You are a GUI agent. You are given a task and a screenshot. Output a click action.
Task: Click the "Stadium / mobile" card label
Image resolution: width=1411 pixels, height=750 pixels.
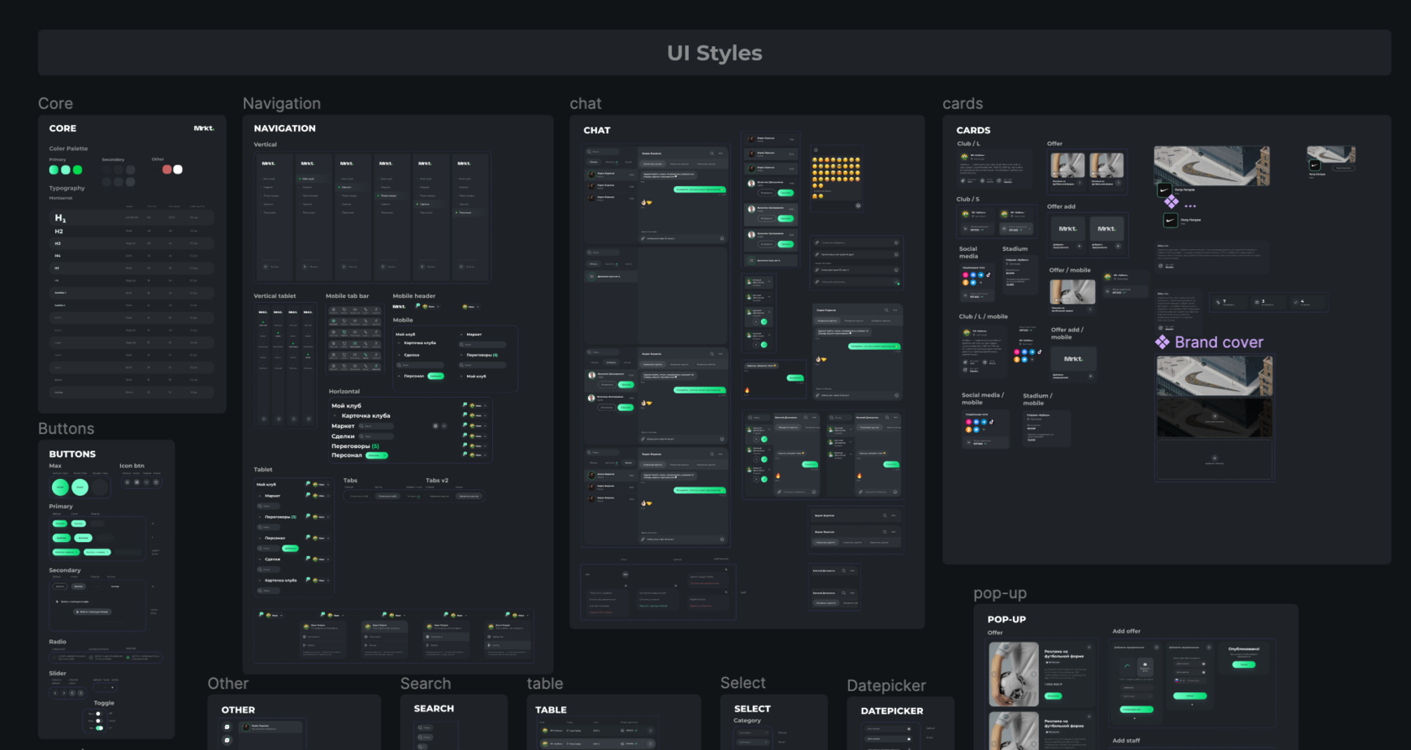pos(1037,399)
